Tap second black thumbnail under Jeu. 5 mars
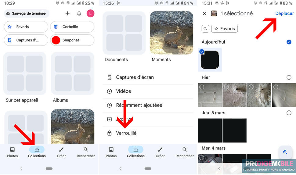This screenshot has width=296, height=175. click(x=234, y=130)
